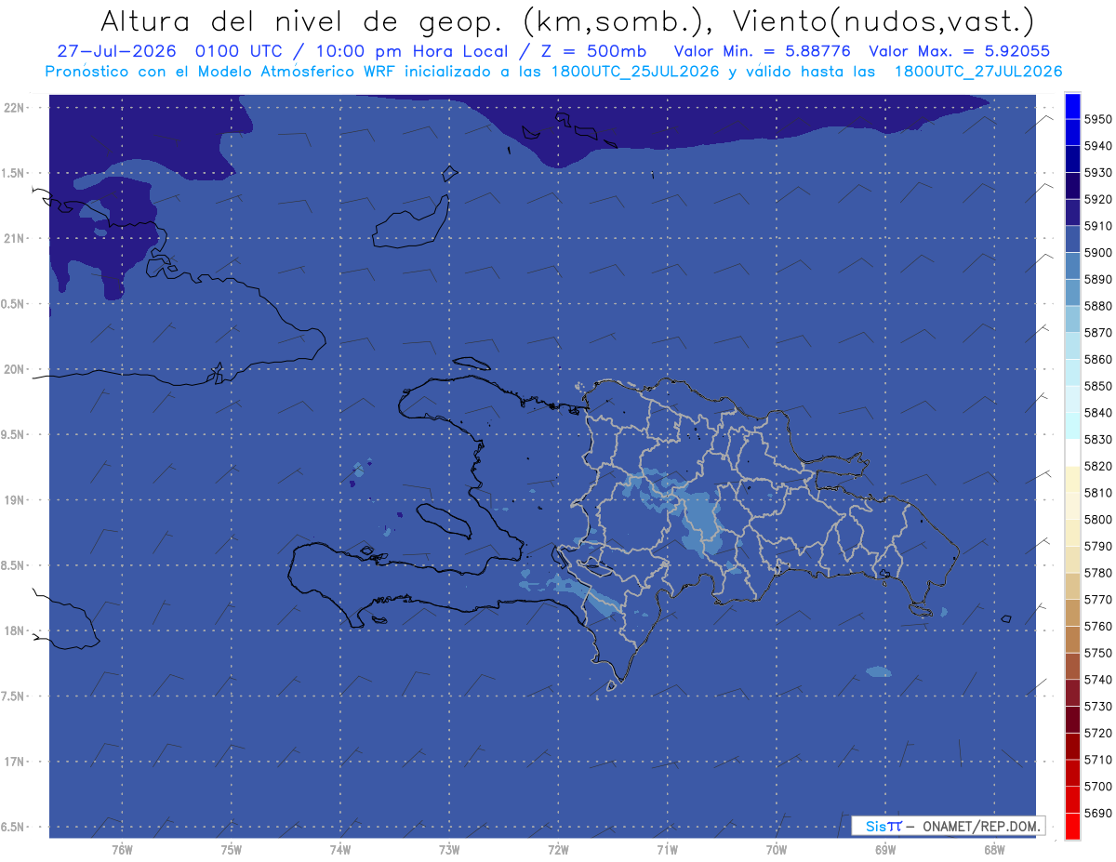Image resolution: width=1116 pixels, height=862 pixels.
Task: Pick the legend color between 5910 and 5920
Action: pos(1072,212)
